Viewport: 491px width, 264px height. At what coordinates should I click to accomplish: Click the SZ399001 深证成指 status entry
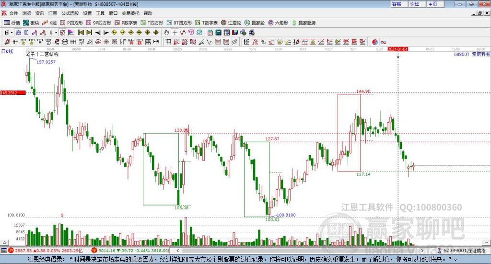tap(464, 251)
